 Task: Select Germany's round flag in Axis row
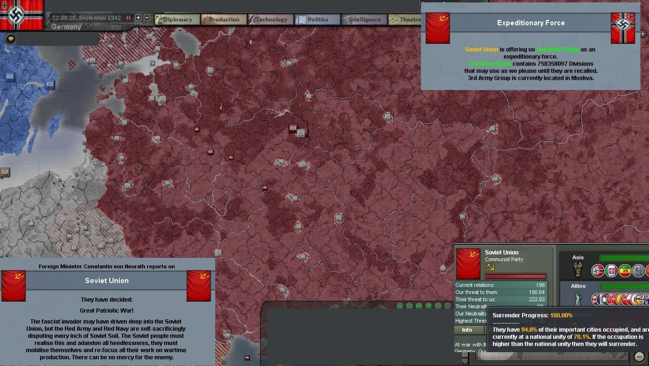[598, 271]
